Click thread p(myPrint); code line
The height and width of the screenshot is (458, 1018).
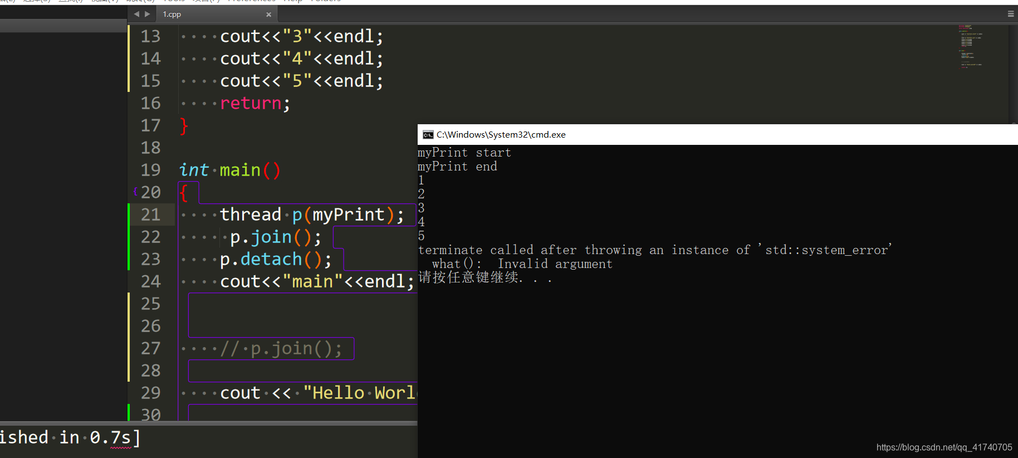(312, 215)
